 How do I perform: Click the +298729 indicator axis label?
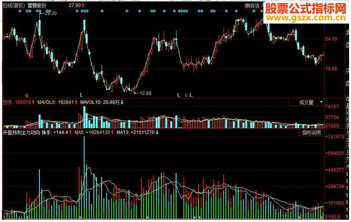334,186
